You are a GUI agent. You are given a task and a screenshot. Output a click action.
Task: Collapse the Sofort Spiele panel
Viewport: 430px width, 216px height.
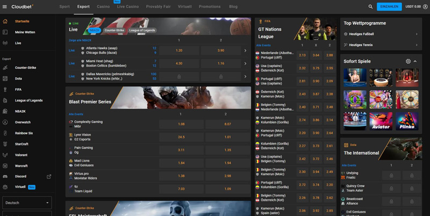point(415,61)
